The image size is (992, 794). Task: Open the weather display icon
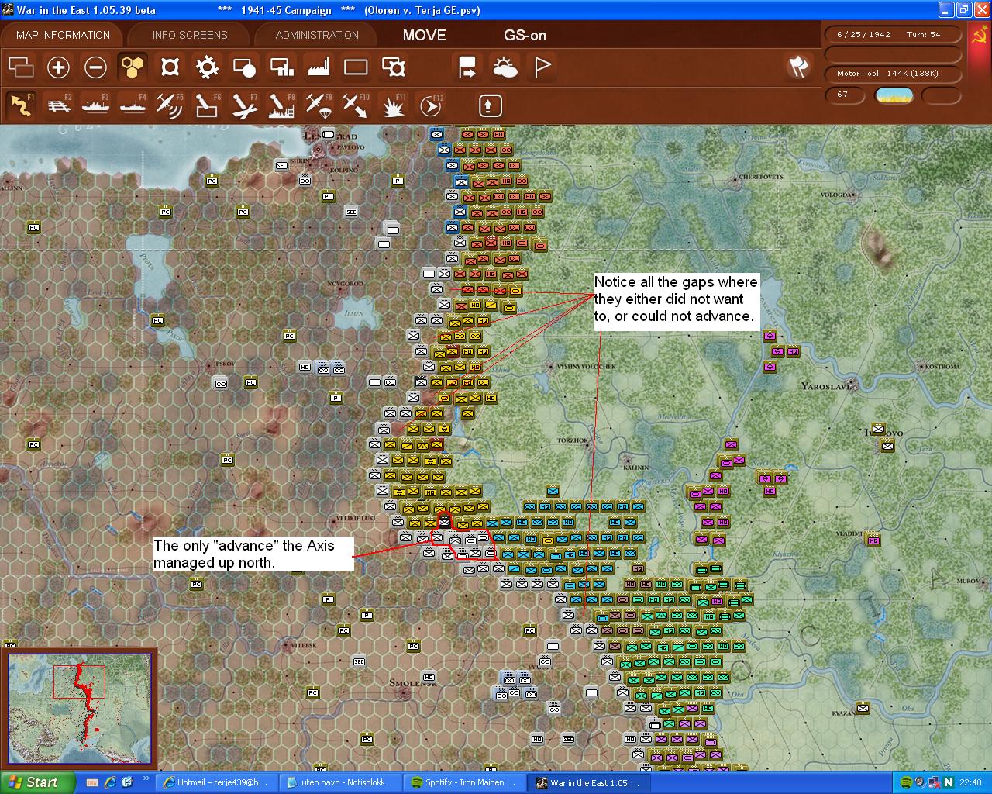tap(505, 67)
